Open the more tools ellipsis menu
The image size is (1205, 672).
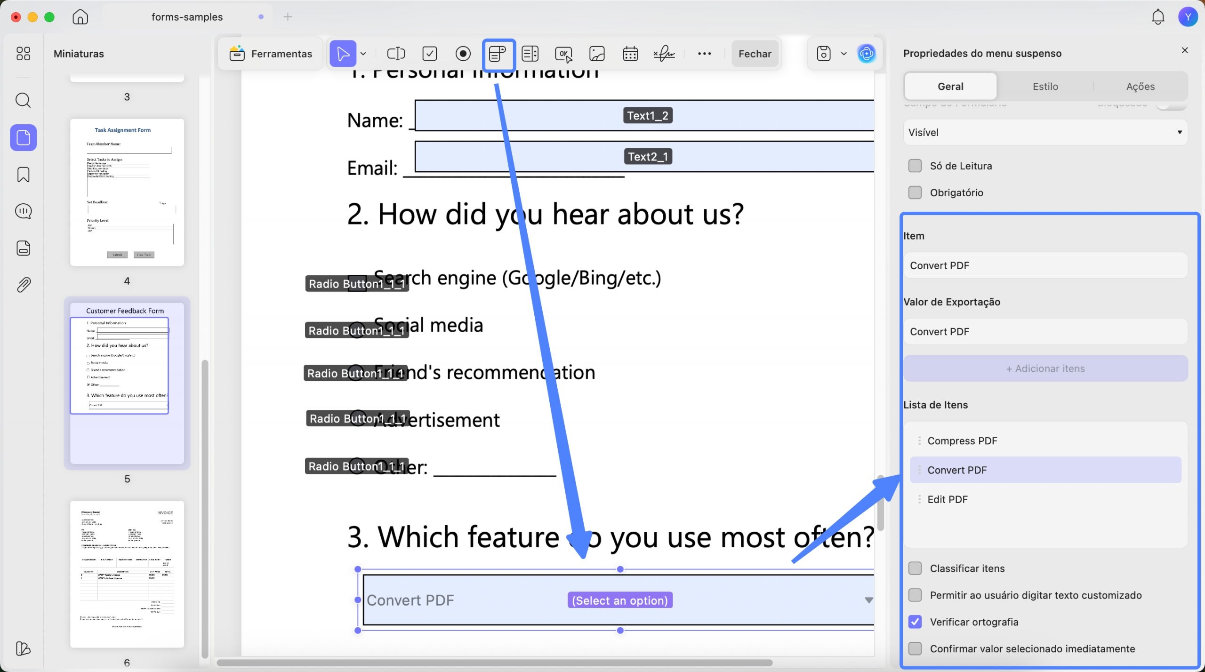[704, 54]
